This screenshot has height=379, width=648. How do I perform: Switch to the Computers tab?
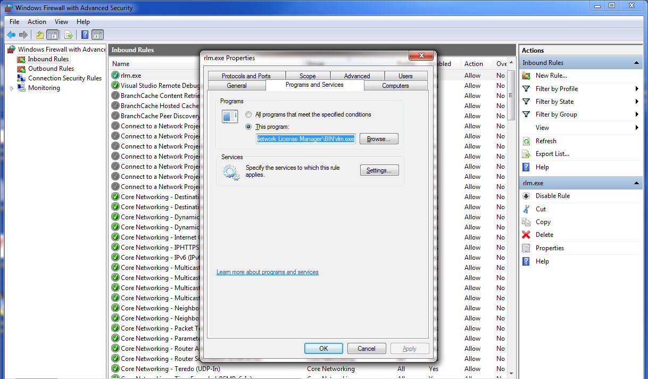(395, 86)
